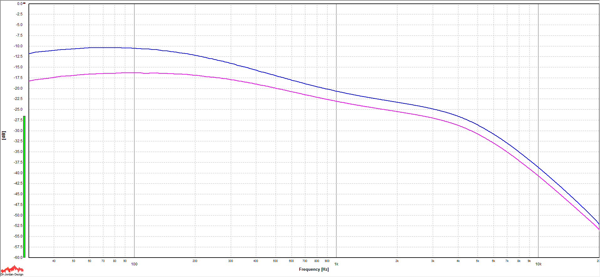
Task: Select the -60.0 dB axis value
Action: [x=18, y=258]
